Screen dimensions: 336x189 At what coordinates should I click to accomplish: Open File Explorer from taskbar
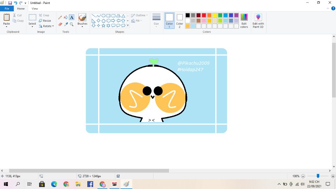pyautogui.click(x=78, y=184)
